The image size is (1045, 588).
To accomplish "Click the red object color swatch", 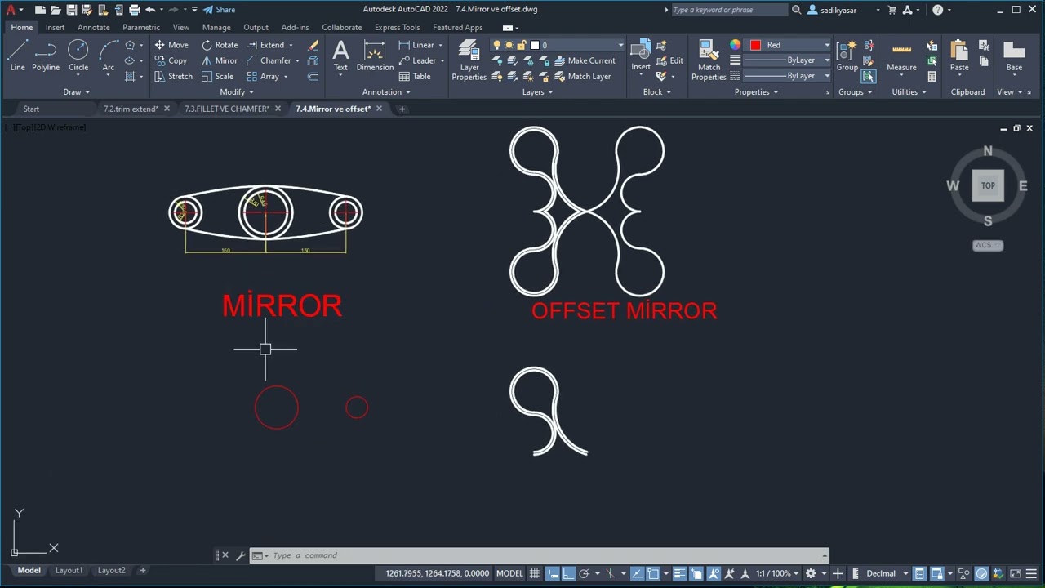I will point(755,45).
